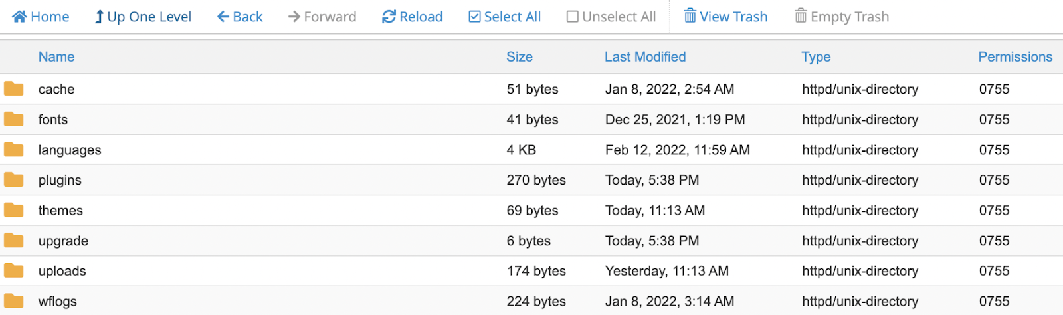Viewport: 1063px width, 315px height.
Task: Click the Home toolbar icon
Action: point(20,17)
